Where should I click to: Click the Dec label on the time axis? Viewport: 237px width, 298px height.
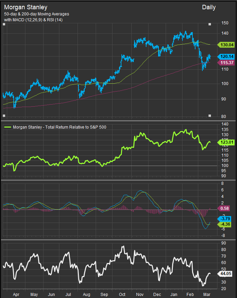157,294
